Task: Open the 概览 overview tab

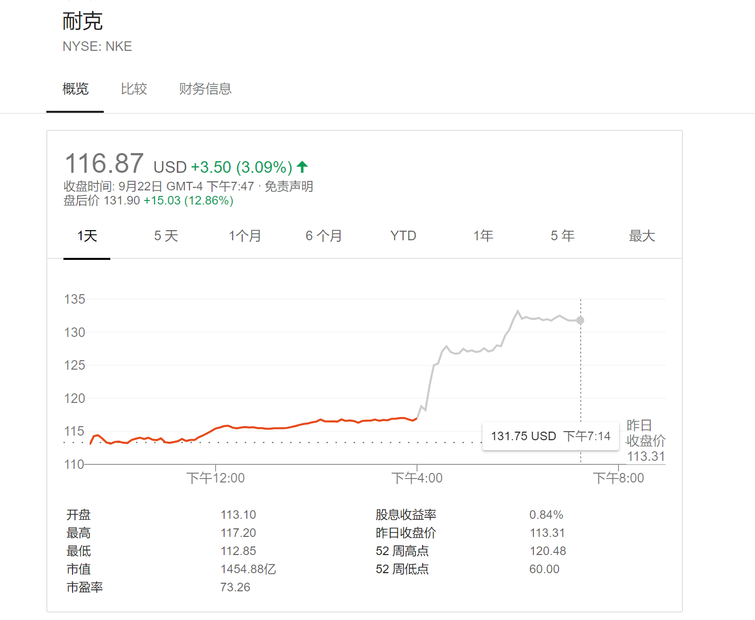Action: pos(75,89)
